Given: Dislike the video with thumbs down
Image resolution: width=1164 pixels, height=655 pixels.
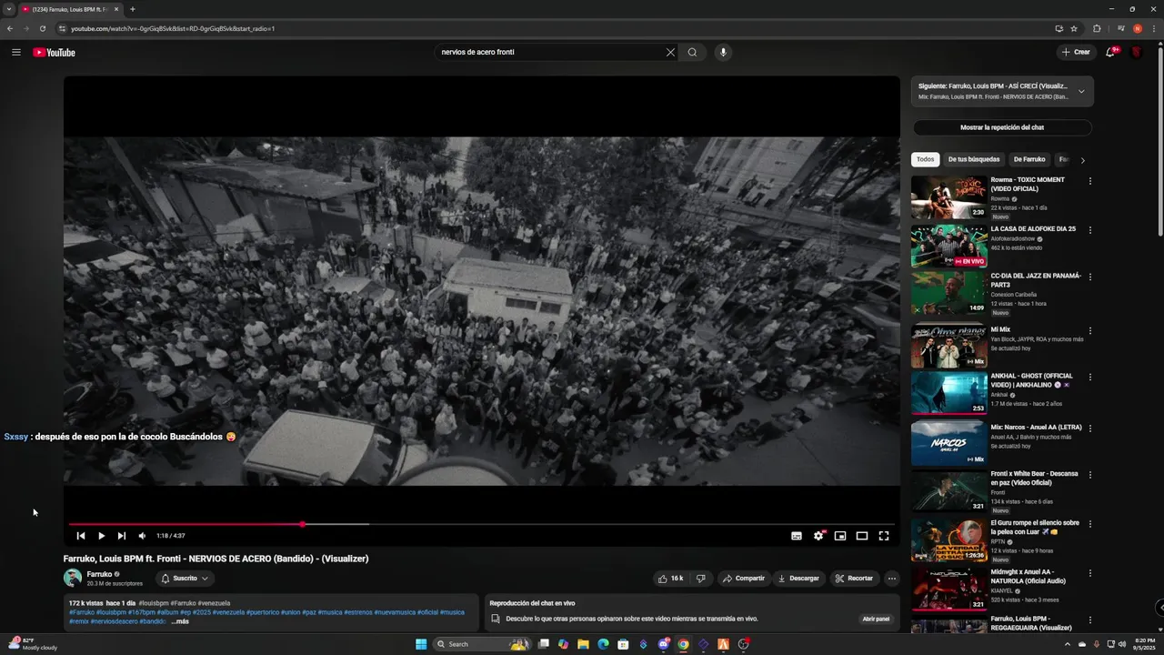Looking at the screenshot, I should tap(700, 578).
